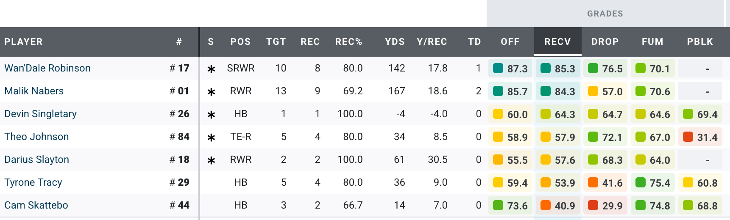Sort by the PBLK grade column

click(700, 41)
